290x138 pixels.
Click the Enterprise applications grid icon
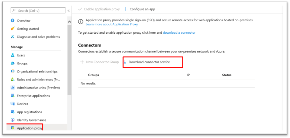coord(13,96)
